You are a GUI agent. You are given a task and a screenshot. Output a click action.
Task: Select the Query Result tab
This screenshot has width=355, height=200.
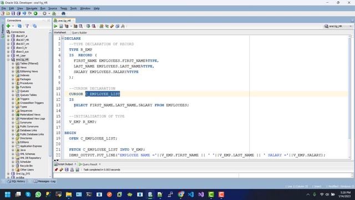pyautogui.click(x=90, y=164)
